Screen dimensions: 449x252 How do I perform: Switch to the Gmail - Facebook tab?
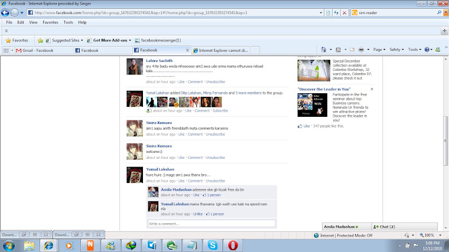(x=43, y=50)
